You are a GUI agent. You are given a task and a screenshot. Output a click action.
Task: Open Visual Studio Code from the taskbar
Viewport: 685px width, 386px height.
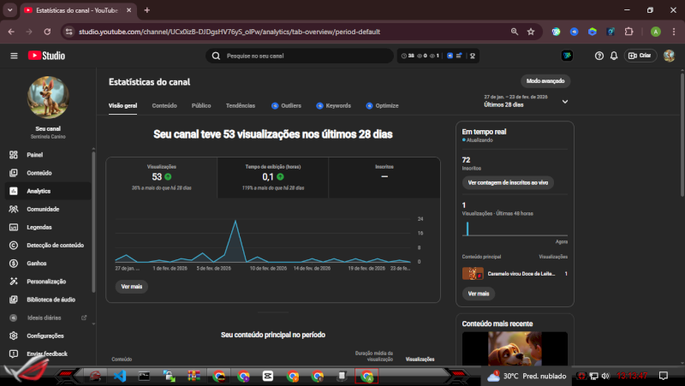point(120,376)
